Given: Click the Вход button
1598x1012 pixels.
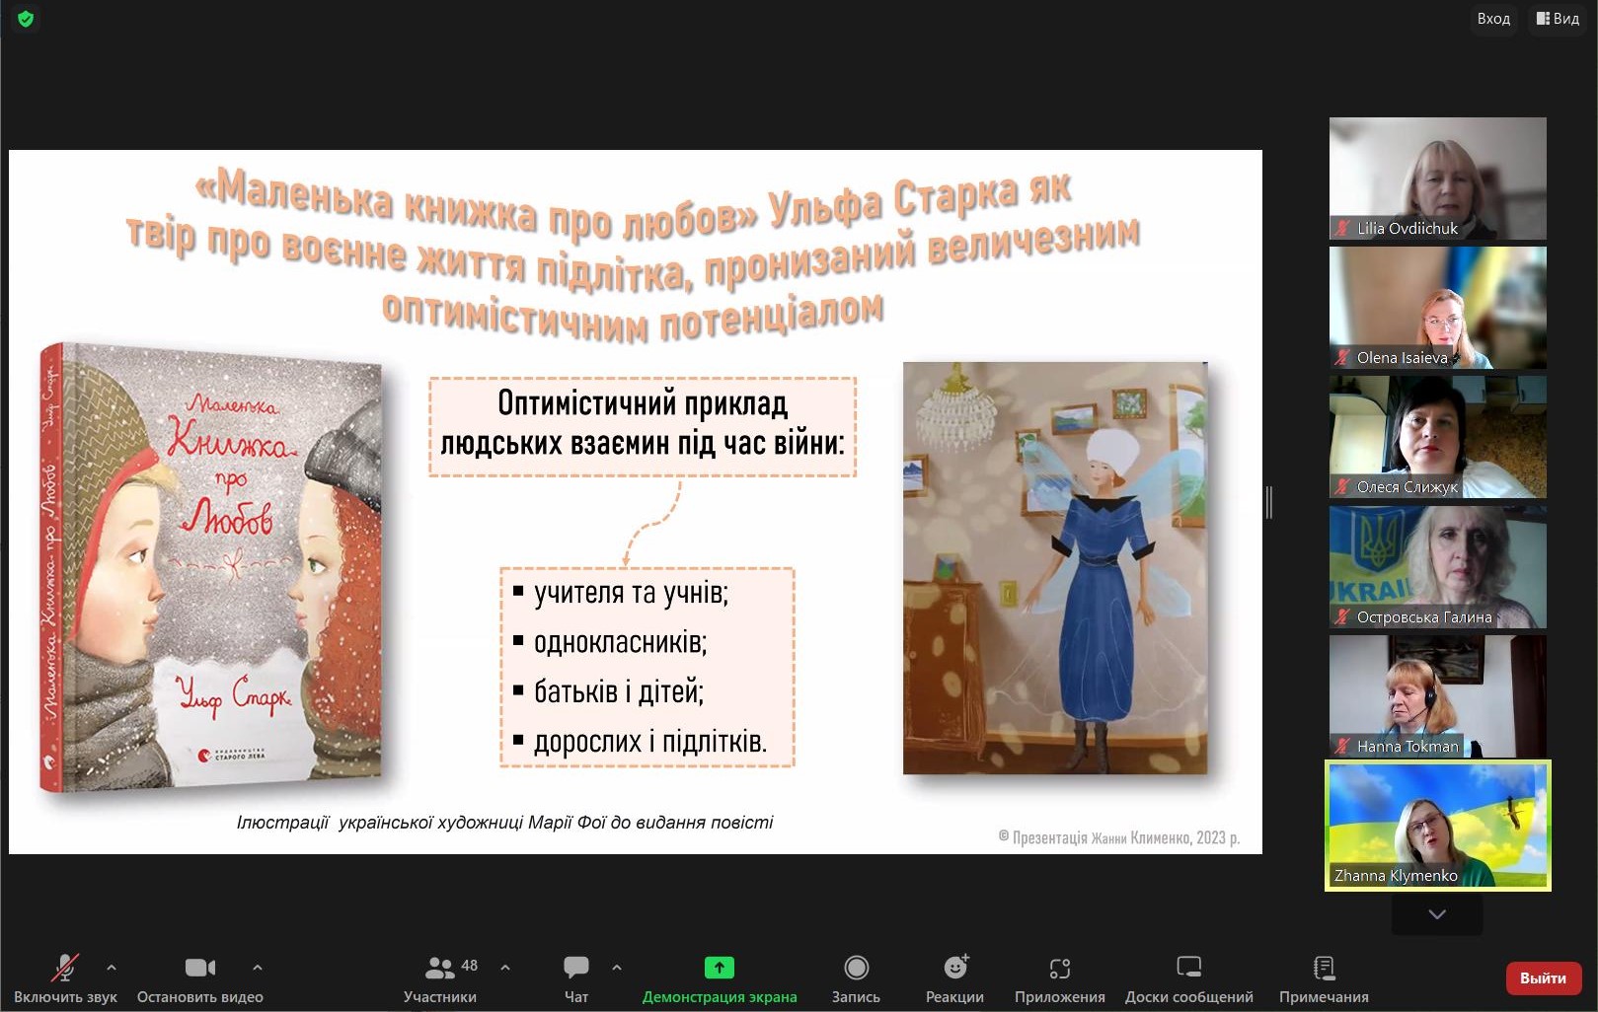Looking at the screenshot, I should pos(1493,19).
